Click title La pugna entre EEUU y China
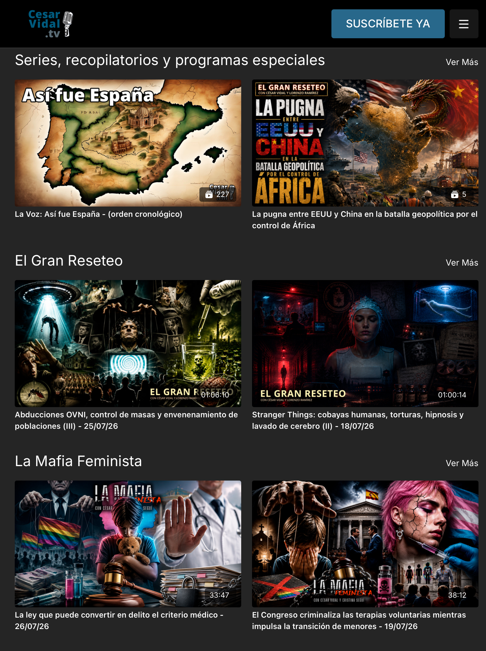This screenshot has width=486, height=651. (x=365, y=220)
